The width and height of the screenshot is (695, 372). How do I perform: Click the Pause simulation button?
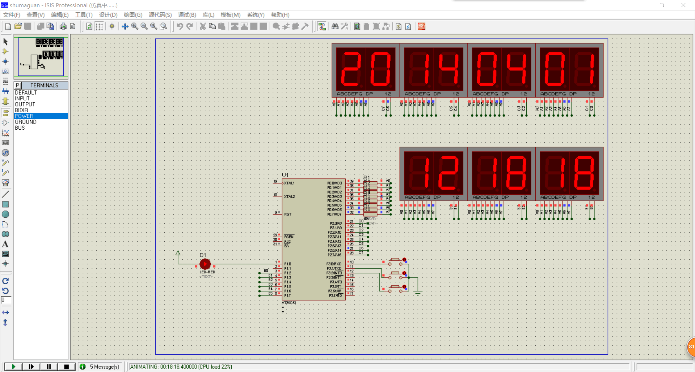[49, 367]
